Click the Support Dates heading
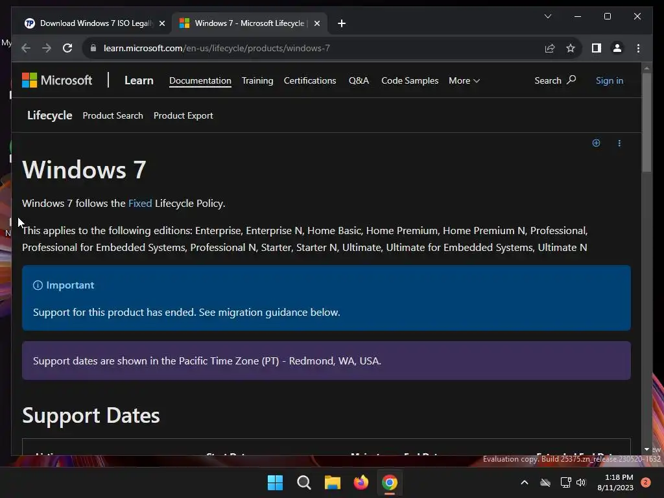 click(x=91, y=416)
